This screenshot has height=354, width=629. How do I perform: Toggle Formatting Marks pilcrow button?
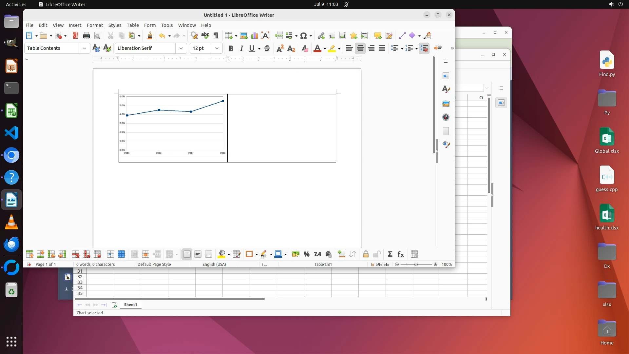point(216,36)
